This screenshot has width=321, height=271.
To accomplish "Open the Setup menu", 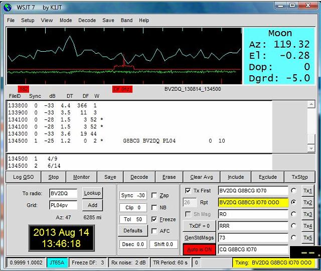I will (x=28, y=20).
